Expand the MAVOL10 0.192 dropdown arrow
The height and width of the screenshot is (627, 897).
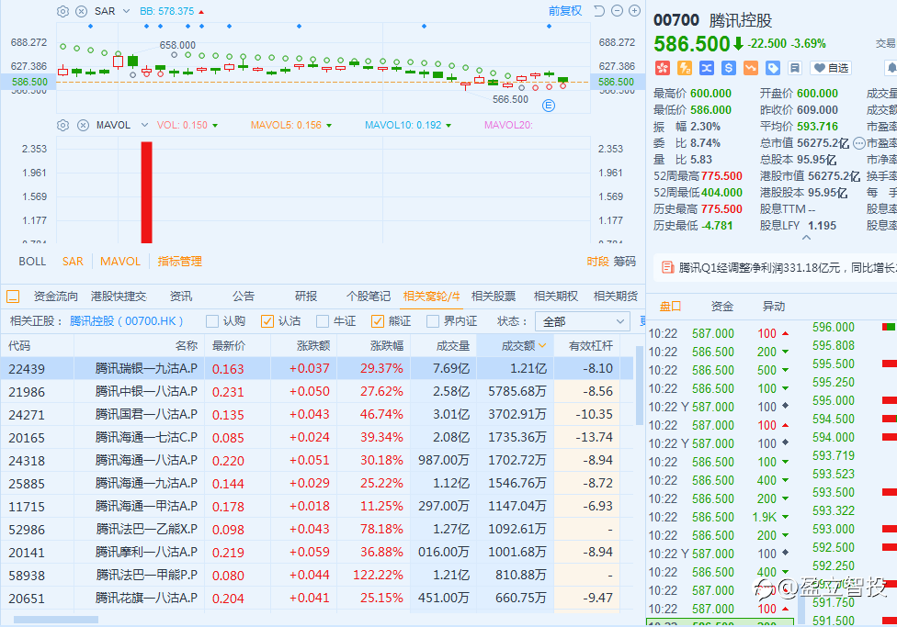(448, 125)
